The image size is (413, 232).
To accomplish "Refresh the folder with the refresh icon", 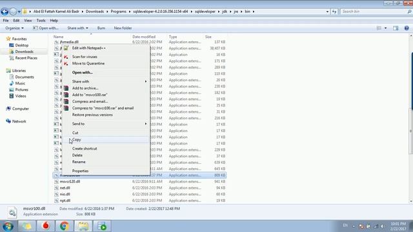I will (x=334, y=12).
